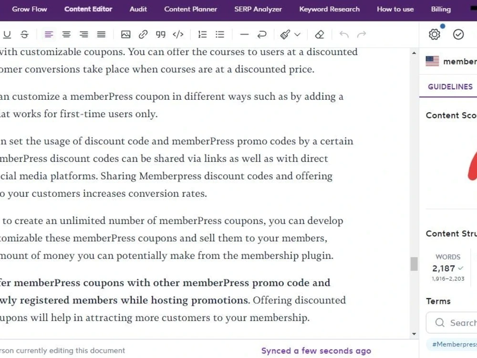Click the word range 1,916–2,203
This screenshot has height=358, width=477.
point(448,279)
